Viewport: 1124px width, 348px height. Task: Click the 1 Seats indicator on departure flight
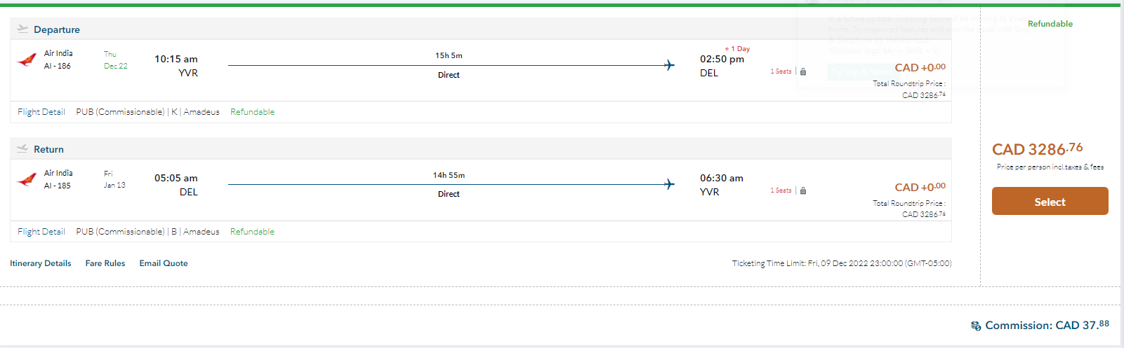(x=781, y=71)
